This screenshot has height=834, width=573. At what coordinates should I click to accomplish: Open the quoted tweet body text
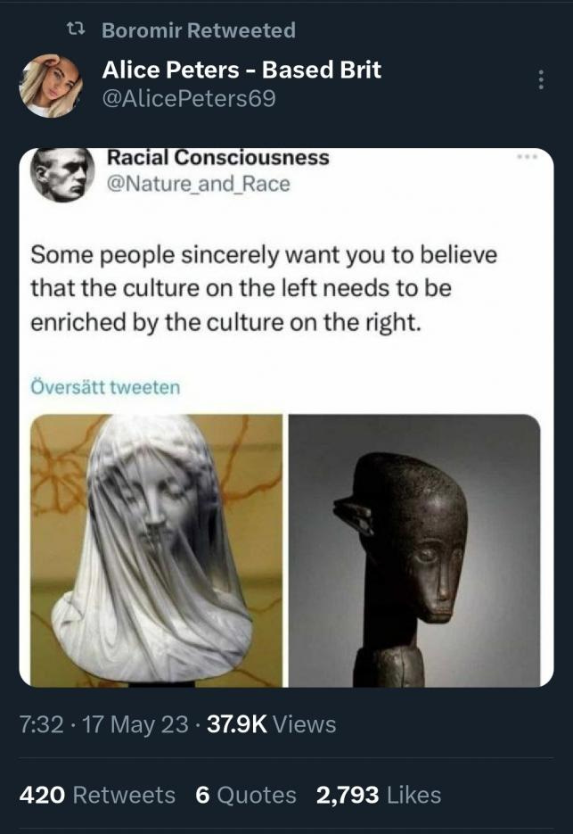[264, 288]
